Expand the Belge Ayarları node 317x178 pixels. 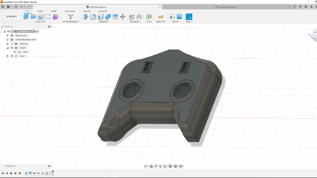point(8,36)
